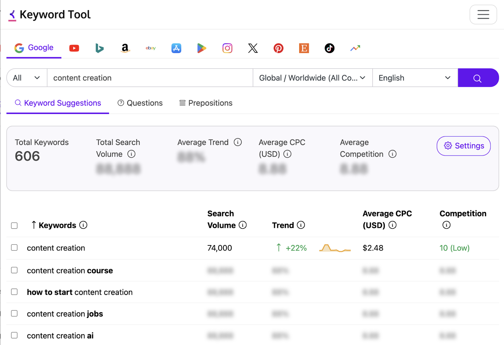This screenshot has width=504, height=345.
Task: Switch to Keyword Suggestions tab
Action: [x=58, y=103]
